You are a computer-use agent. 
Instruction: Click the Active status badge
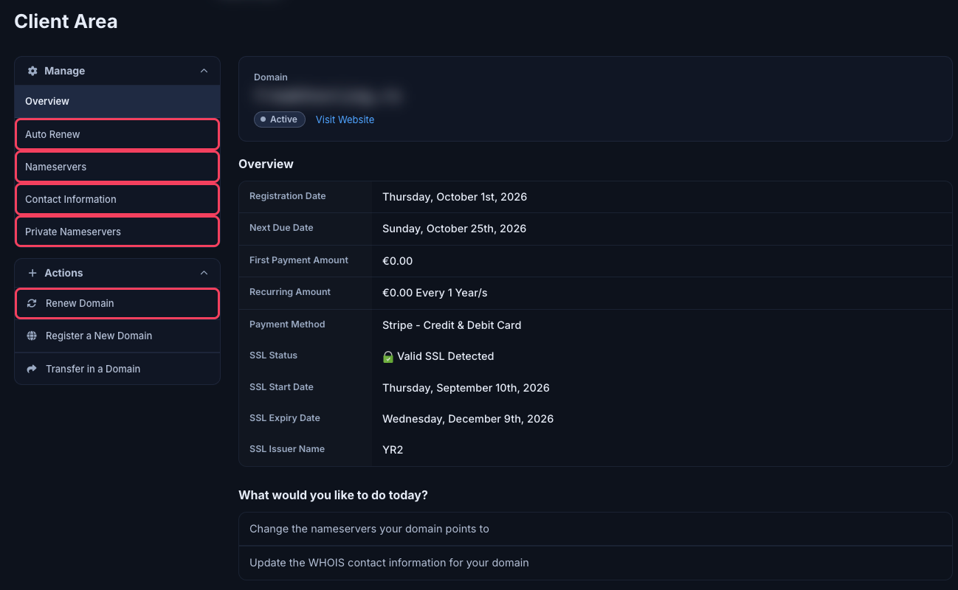pos(280,119)
